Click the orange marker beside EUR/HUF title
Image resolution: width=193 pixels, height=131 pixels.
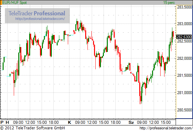coord(1,3)
